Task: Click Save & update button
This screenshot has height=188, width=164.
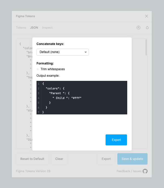Action: pyautogui.click(x=132, y=159)
